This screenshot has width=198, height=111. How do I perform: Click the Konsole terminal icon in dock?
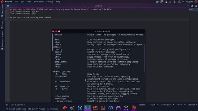tap(88, 108)
